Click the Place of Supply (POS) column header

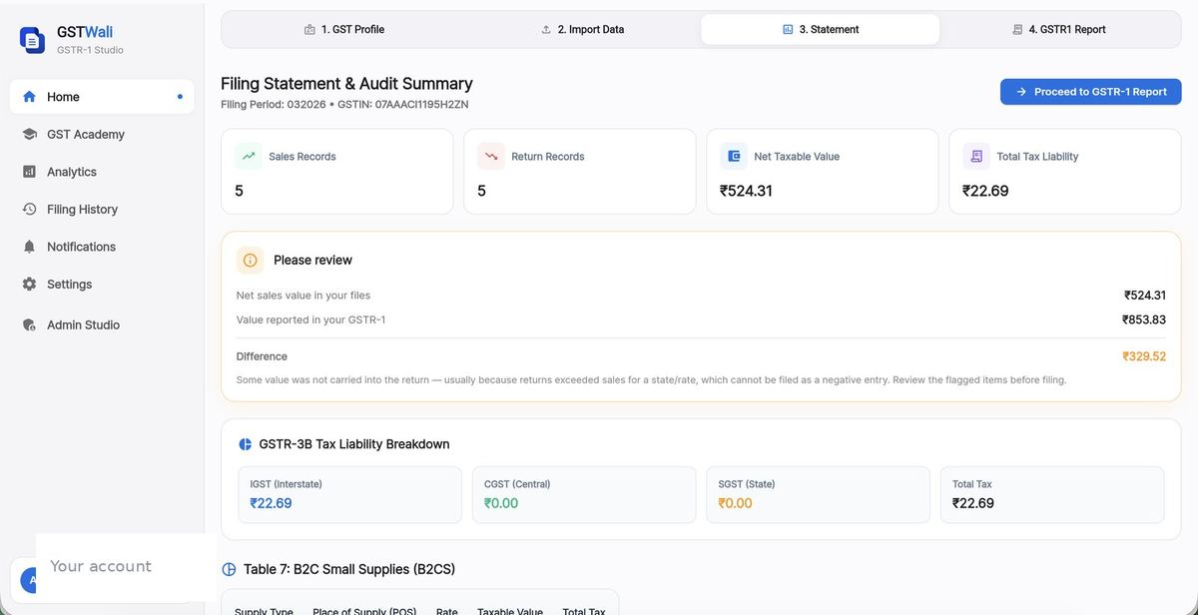coord(364,611)
